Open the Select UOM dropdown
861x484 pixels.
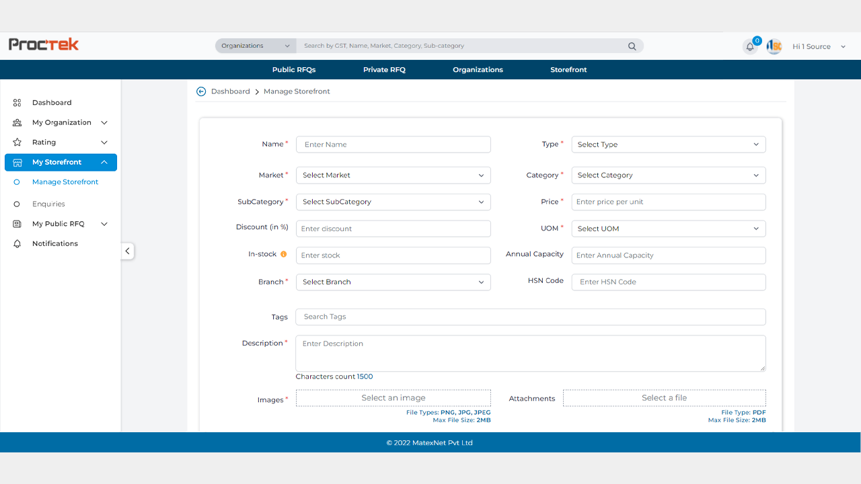tap(668, 229)
